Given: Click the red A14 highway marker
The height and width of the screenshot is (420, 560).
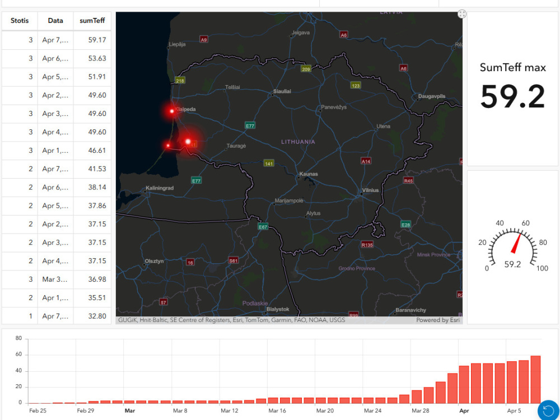Looking at the screenshot, I should click(x=366, y=161).
